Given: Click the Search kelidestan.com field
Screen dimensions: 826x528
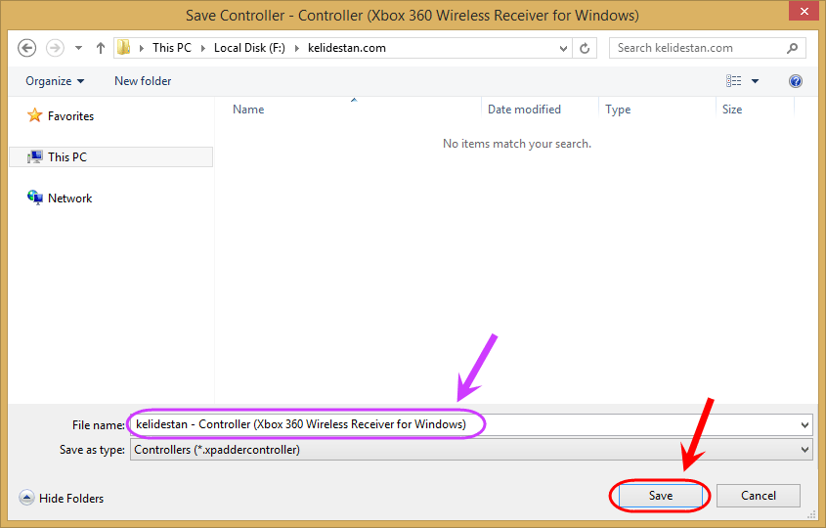Looking at the screenshot, I should tap(707, 48).
